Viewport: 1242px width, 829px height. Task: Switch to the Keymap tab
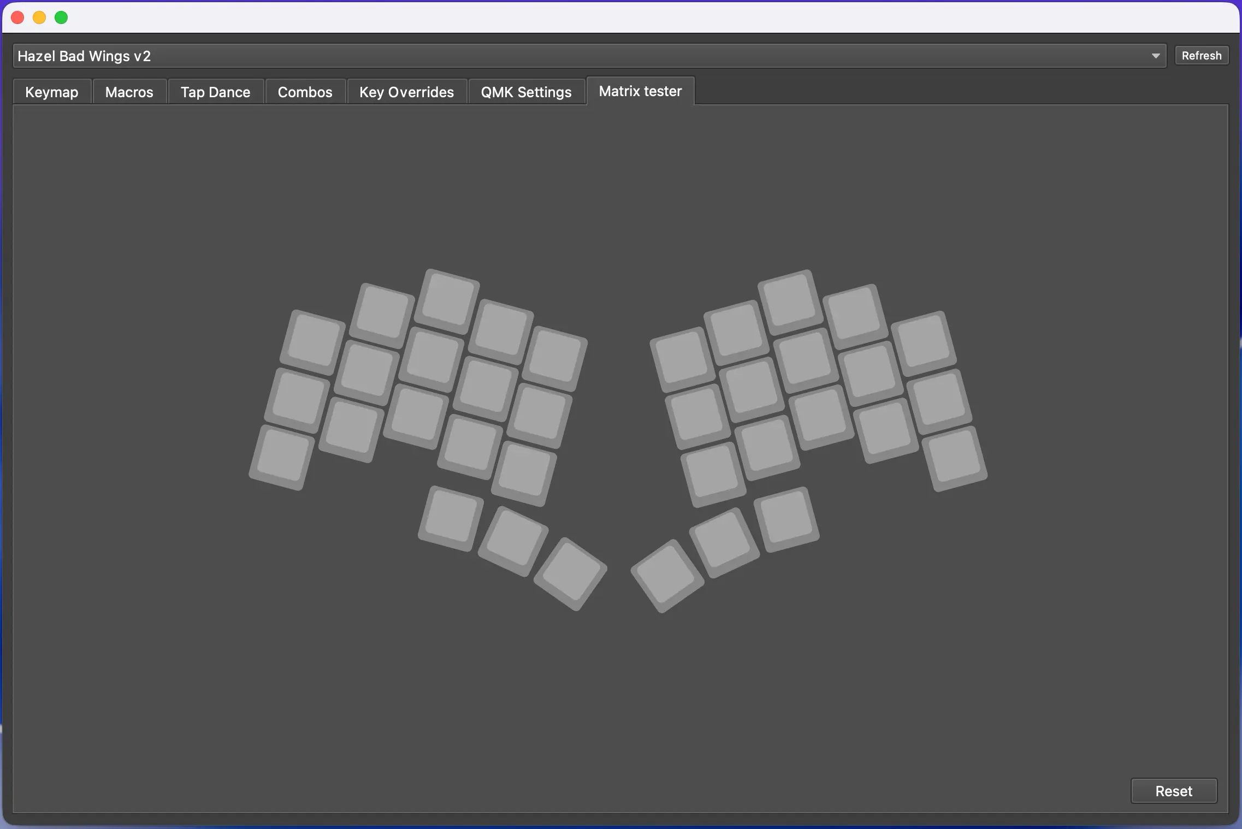pyautogui.click(x=52, y=92)
